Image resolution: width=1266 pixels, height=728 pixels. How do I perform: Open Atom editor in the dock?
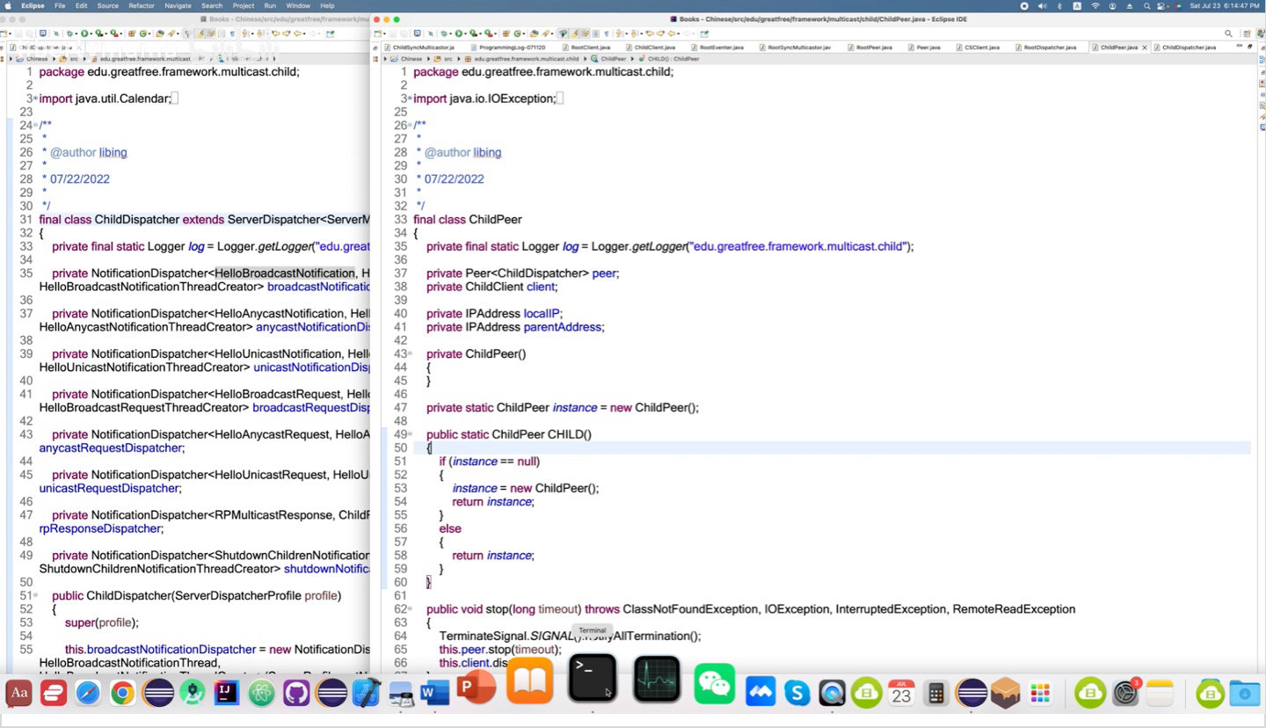tap(262, 694)
